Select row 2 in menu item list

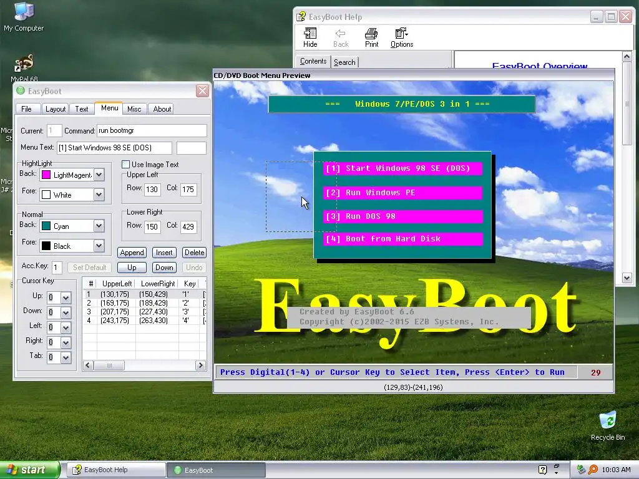click(x=145, y=303)
